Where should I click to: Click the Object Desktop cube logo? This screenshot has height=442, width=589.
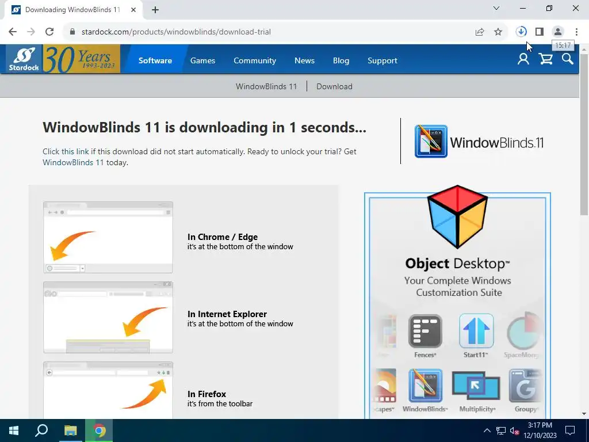click(x=457, y=216)
